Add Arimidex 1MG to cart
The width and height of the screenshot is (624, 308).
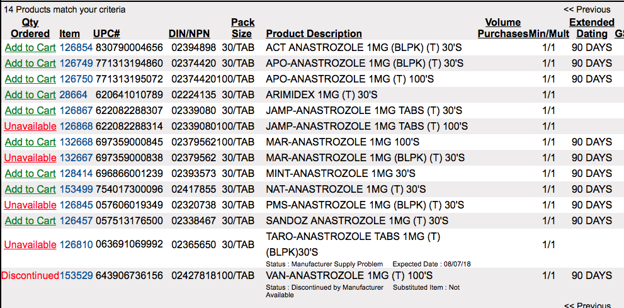[30, 94]
